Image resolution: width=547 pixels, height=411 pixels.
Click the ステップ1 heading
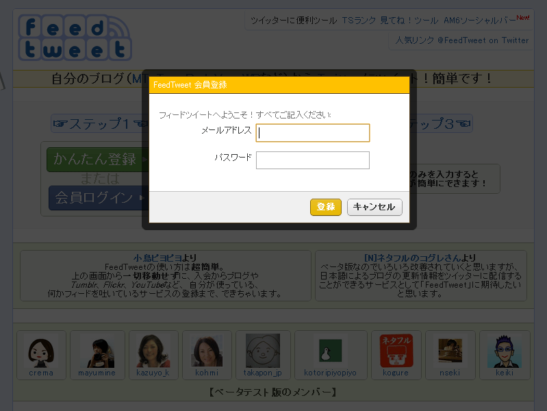tap(100, 123)
